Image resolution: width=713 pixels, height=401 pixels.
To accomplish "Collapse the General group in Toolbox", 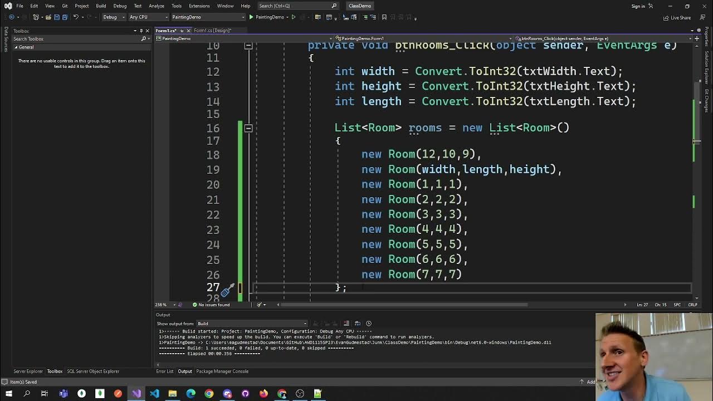I will point(16,47).
